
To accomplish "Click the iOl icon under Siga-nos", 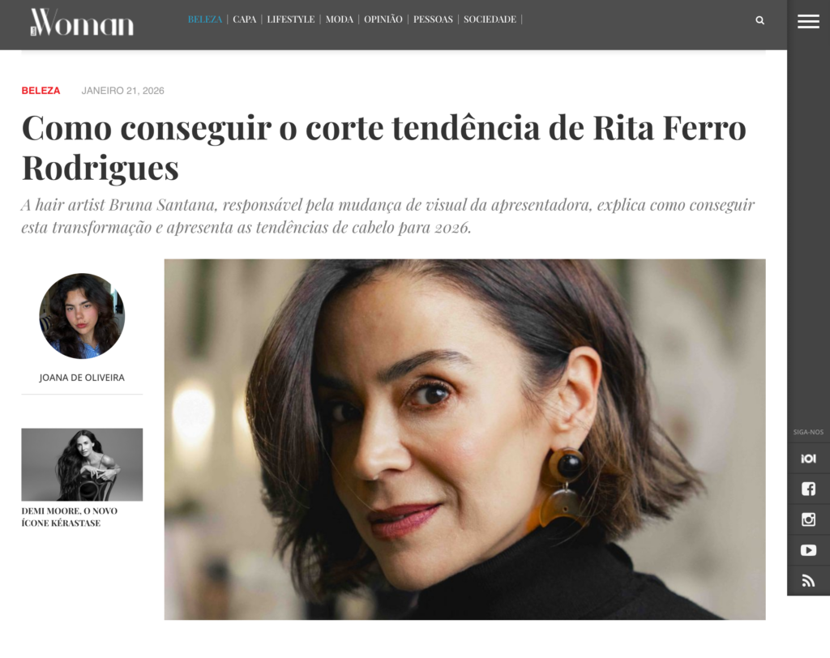I will (808, 459).
